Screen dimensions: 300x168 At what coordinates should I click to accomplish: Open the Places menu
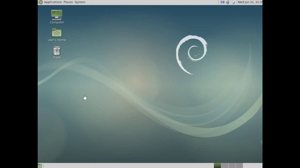click(x=68, y=2)
